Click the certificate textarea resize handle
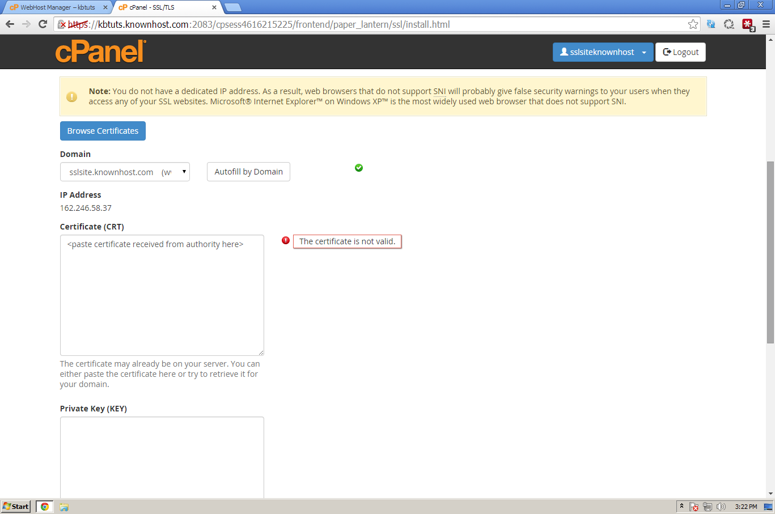Viewport: 775px width, 514px height. tap(261, 352)
